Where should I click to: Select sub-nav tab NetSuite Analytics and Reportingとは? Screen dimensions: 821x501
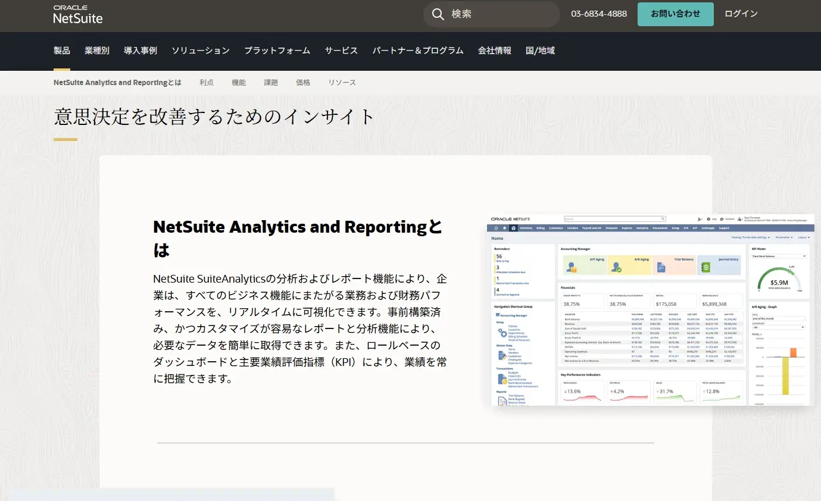point(117,83)
